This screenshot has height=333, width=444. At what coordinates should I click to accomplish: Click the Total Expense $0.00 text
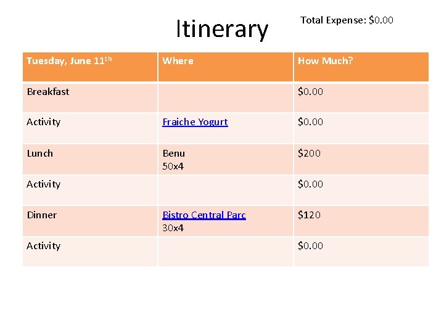tap(347, 20)
